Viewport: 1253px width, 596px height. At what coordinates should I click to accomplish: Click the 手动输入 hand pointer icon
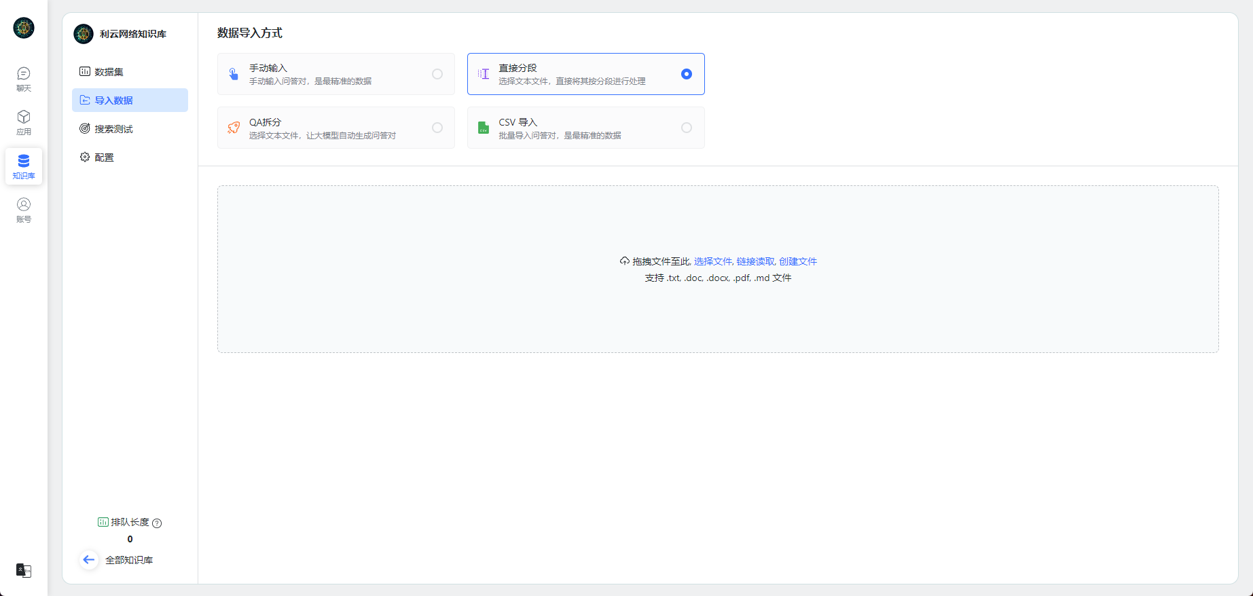(x=234, y=74)
